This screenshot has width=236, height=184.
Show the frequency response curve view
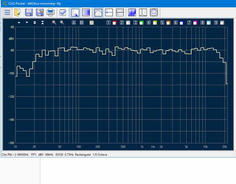tap(98, 12)
